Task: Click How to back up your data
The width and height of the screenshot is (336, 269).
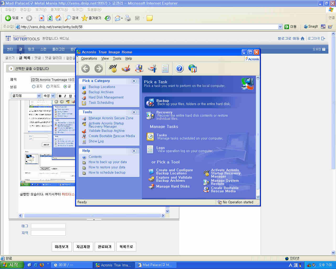Action: click(x=108, y=162)
